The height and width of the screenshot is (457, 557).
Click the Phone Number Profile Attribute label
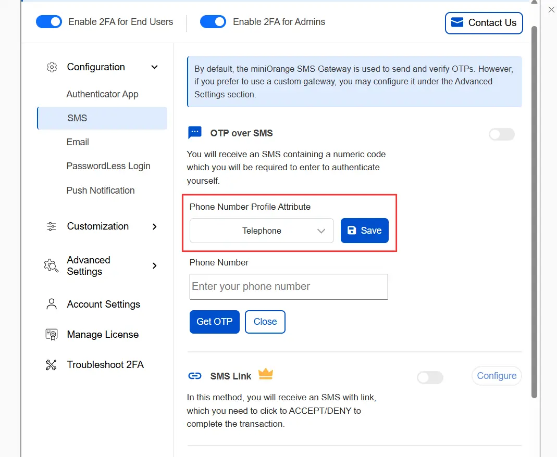pos(250,207)
